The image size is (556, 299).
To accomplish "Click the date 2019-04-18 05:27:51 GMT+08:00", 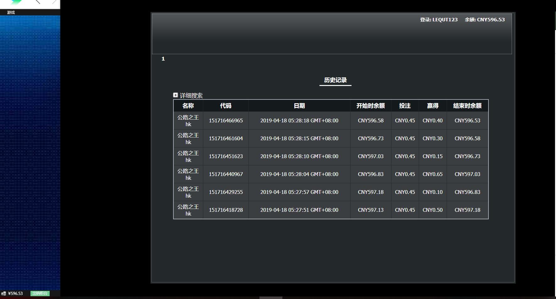I will (x=299, y=210).
